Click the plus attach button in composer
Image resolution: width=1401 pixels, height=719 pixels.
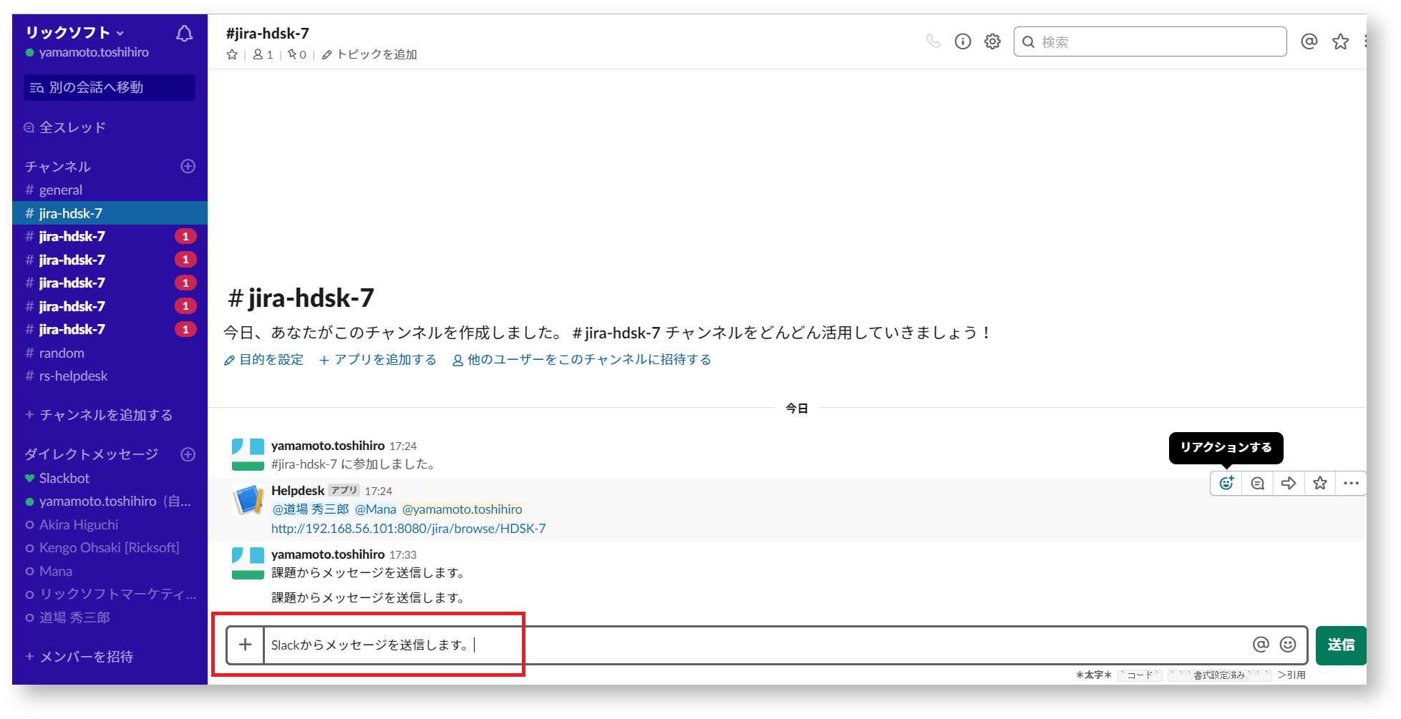click(246, 645)
